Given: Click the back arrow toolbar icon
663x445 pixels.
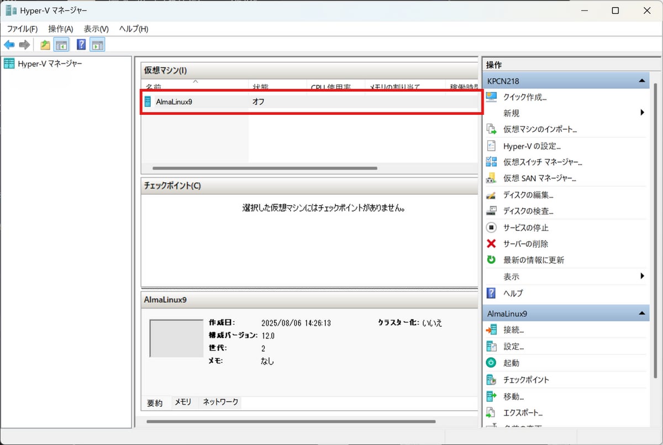Looking at the screenshot, I should click(9, 45).
